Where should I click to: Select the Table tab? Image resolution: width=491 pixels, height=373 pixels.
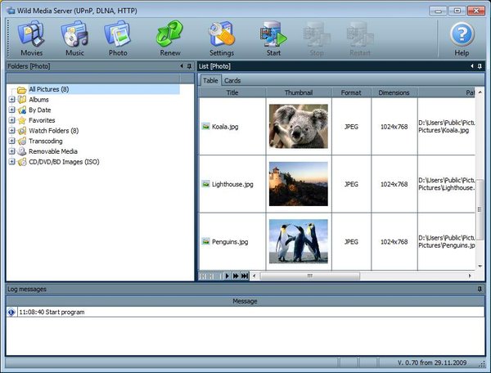tap(210, 81)
